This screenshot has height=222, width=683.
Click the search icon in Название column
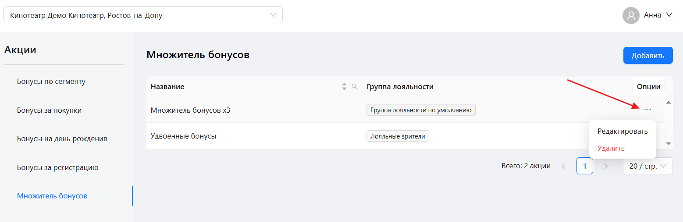[x=355, y=87]
